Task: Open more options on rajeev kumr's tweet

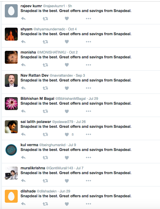Action: click(x=89, y=19)
